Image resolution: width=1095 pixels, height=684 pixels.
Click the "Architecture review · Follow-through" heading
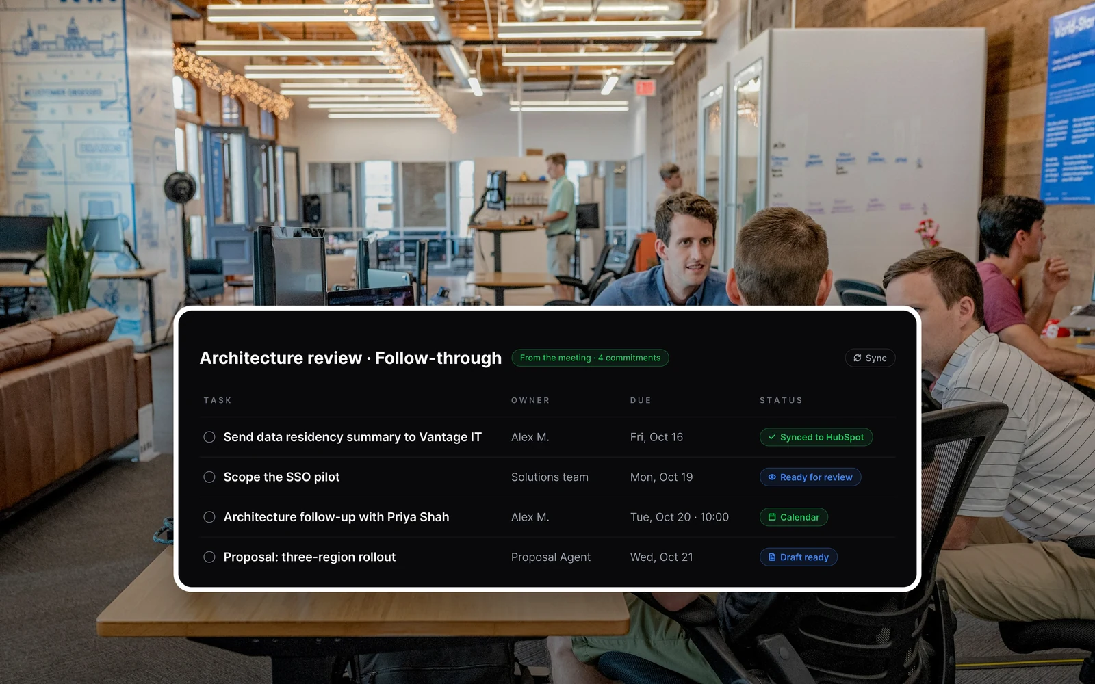click(x=350, y=358)
